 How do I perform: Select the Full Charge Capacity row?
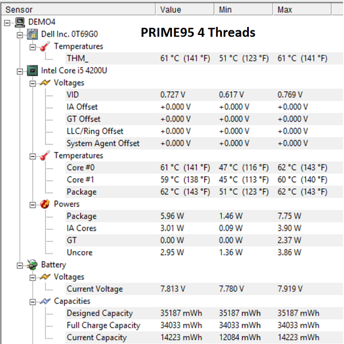tap(204, 325)
